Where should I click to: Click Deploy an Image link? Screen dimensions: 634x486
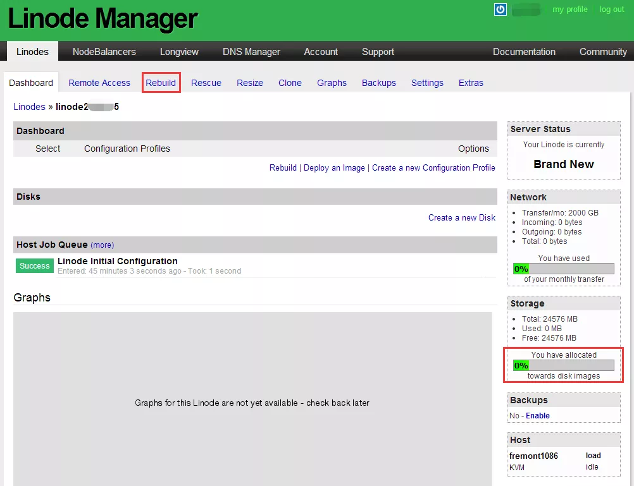tap(334, 167)
